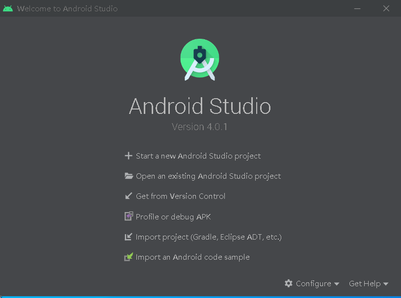
Task: Click the Get Help dropdown arrow
Action: tap(386, 284)
